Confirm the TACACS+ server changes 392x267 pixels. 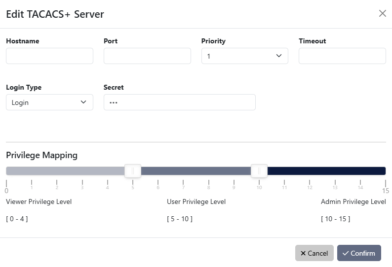point(359,253)
